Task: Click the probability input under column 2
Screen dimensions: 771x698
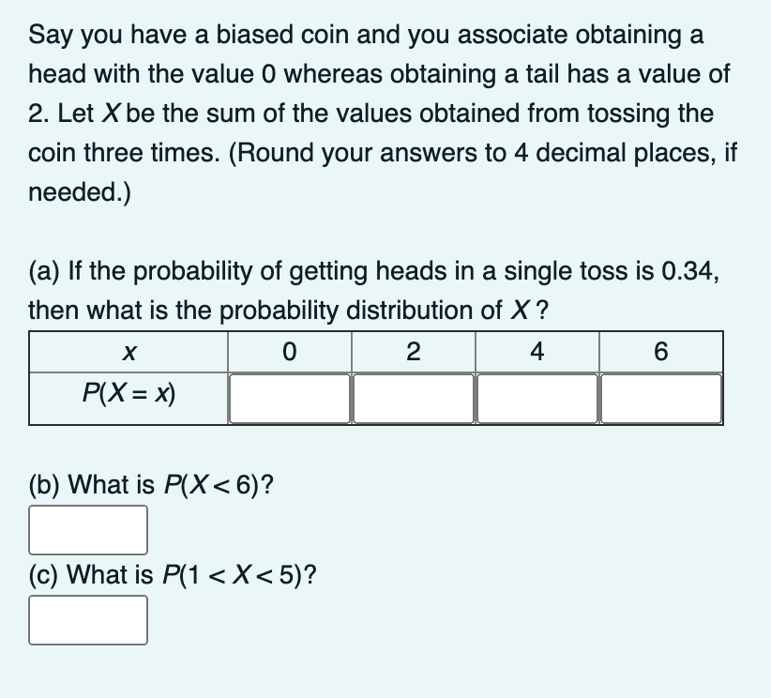Action: click(413, 399)
